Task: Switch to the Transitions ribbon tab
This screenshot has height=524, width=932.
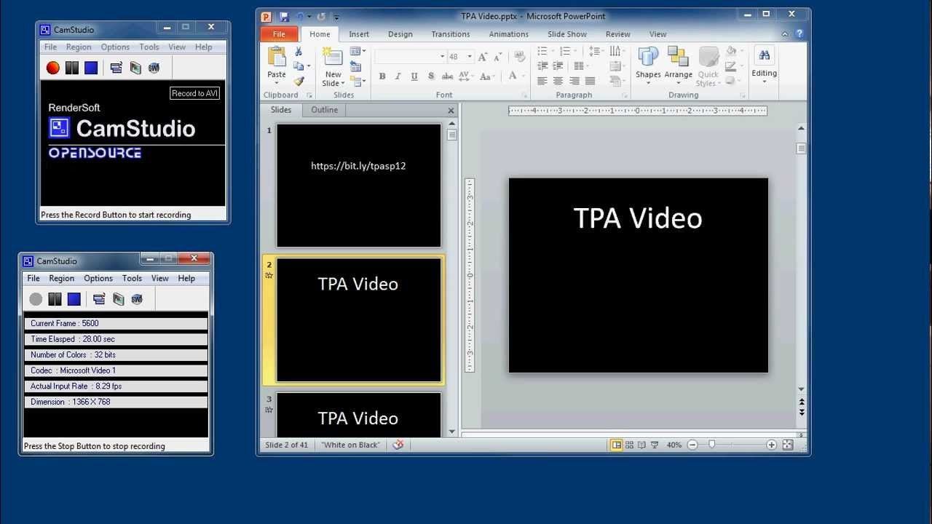Action: (451, 34)
